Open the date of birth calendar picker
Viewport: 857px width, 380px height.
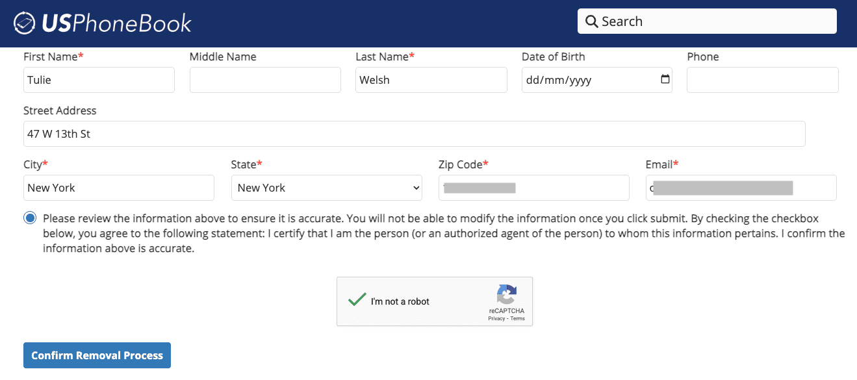(665, 79)
